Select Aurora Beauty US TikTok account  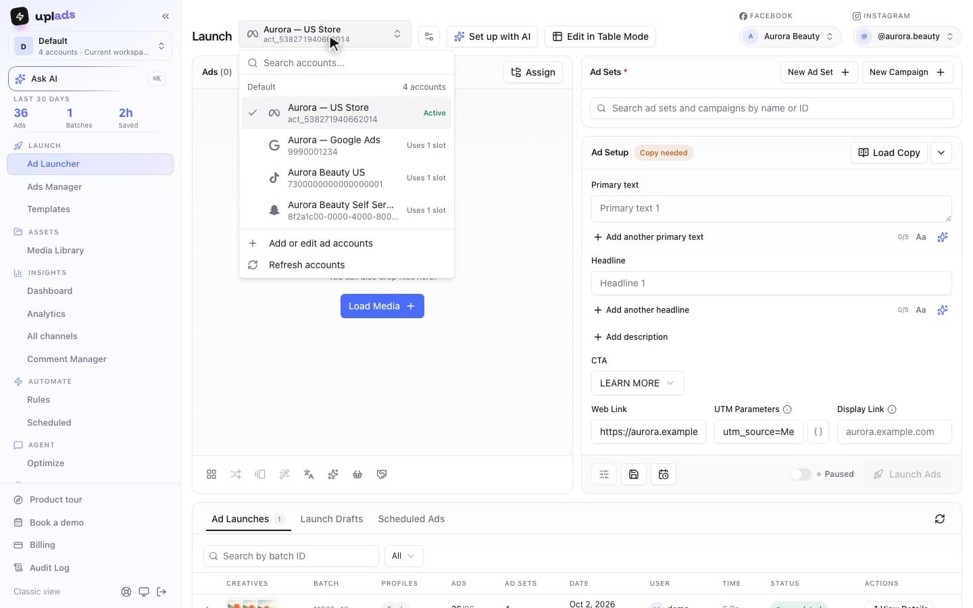point(347,178)
